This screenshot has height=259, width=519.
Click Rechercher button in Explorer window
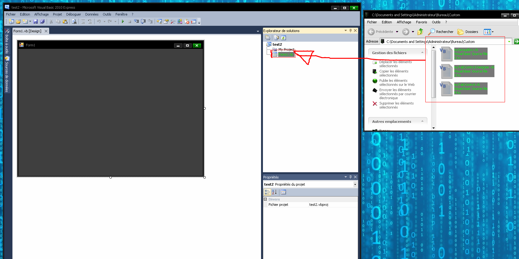[441, 32]
